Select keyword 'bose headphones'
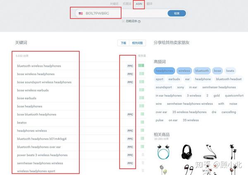248x175 pixels. 30,106
